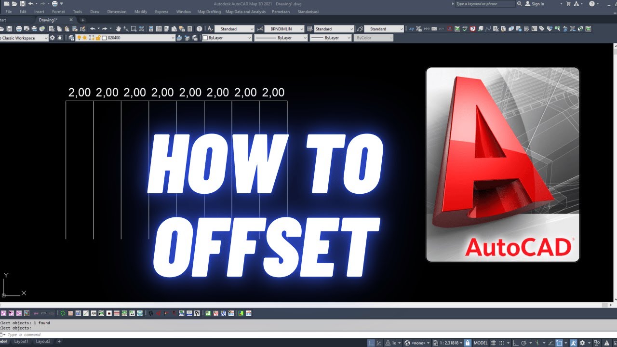Open the Modify menu
The height and width of the screenshot is (347, 617).
point(141,12)
